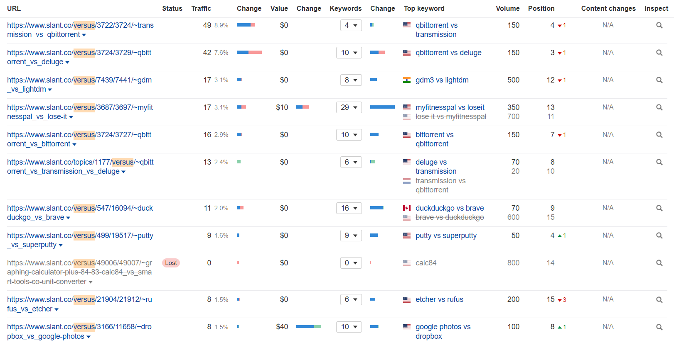This screenshot has width=674, height=345.
Task: Open the keywords dropdown showing 29
Action: (349, 107)
